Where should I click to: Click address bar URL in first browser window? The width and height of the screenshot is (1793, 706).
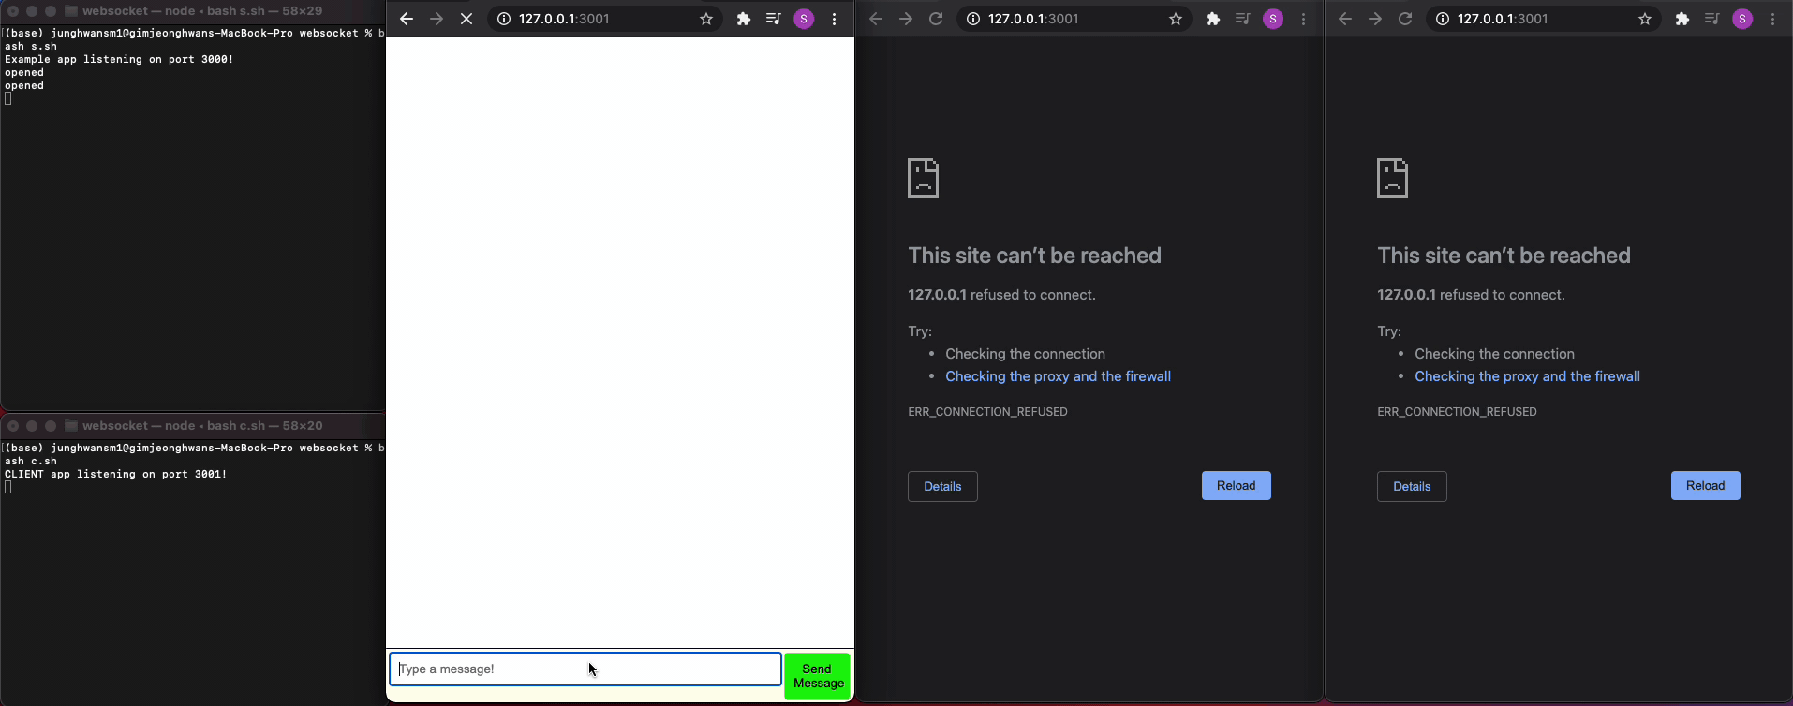pos(564,19)
